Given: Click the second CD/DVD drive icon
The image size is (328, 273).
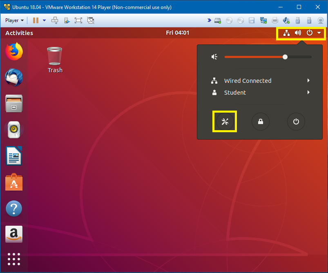Looking at the screenshot, I should pyautogui.click(x=241, y=20).
